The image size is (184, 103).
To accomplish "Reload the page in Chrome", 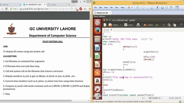I will pyautogui.click(x=6, y=9).
